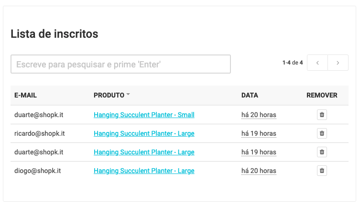Click the REMOVER column header
Image resolution: width=360 pixels, height=206 pixels.
(322, 95)
